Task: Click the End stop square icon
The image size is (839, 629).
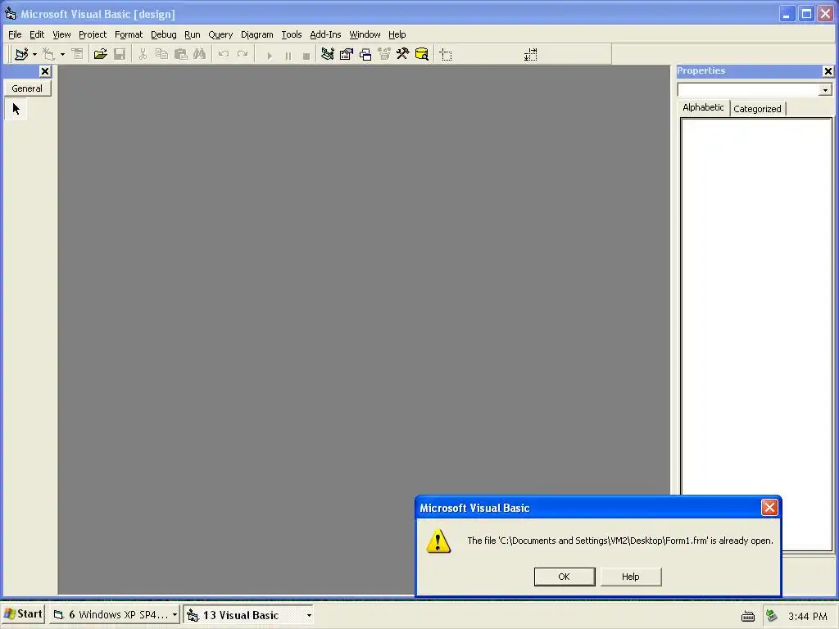Action: coord(306,56)
